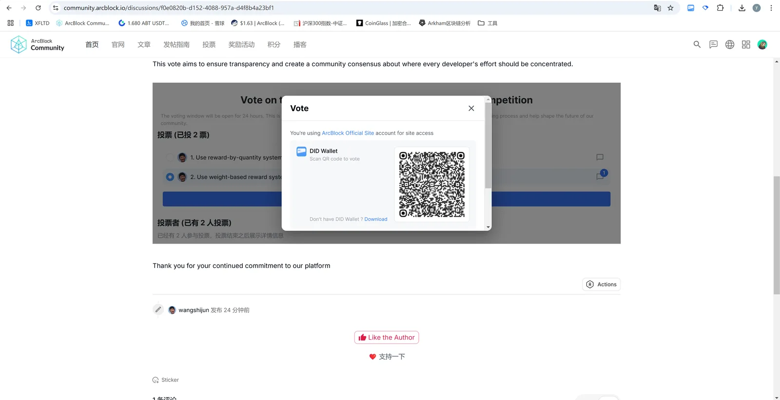The width and height of the screenshot is (780, 400).
Task: Open the 文章 nav item
Action: [144, 44]
